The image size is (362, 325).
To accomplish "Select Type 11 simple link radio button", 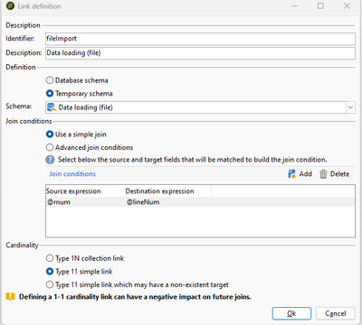I will pyautogui.click(x=50, y=272).
